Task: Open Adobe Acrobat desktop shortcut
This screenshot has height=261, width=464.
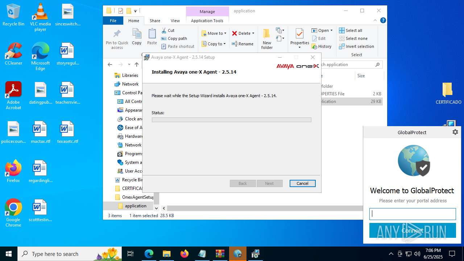Action: tap(13, 96)
